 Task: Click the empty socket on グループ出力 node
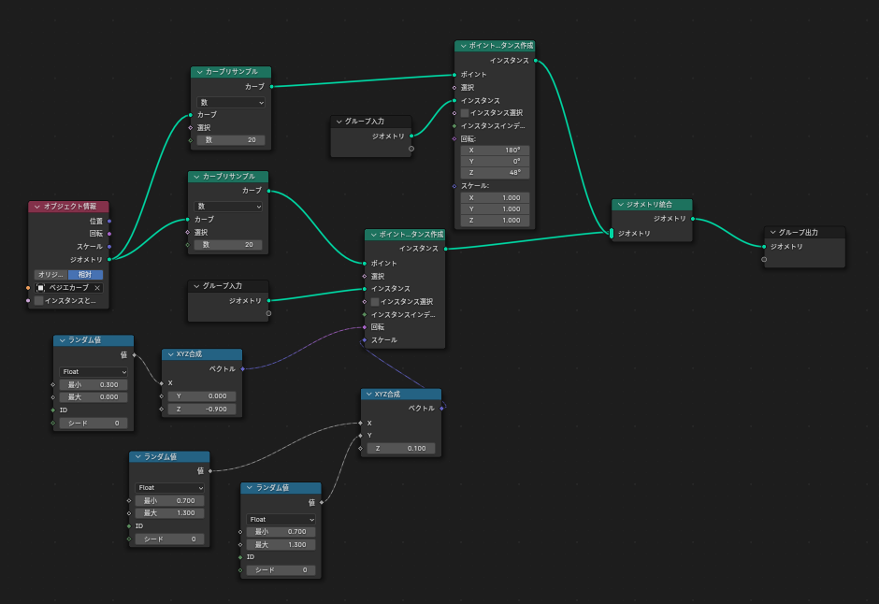(x=765, y=259)
